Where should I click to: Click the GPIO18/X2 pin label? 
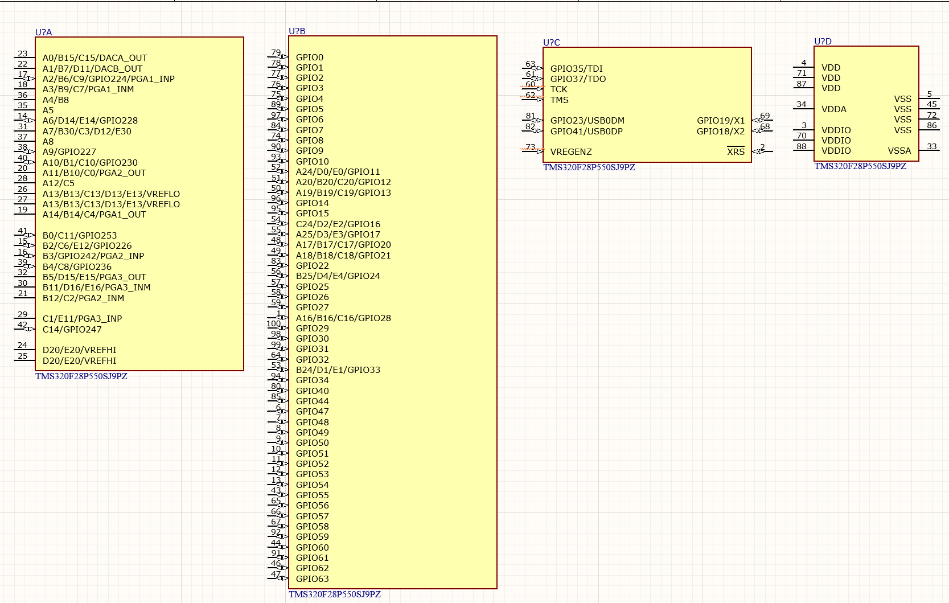721,132
